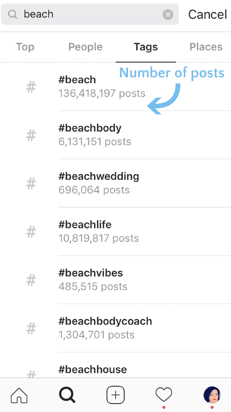231x412 pixels.
Task: Switch to the Tags tab
Action: coord(146,47)
